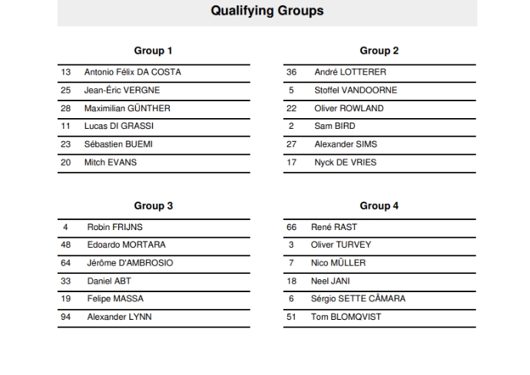
Task: Click Robin FRIJNS entry
Action: 115,227
